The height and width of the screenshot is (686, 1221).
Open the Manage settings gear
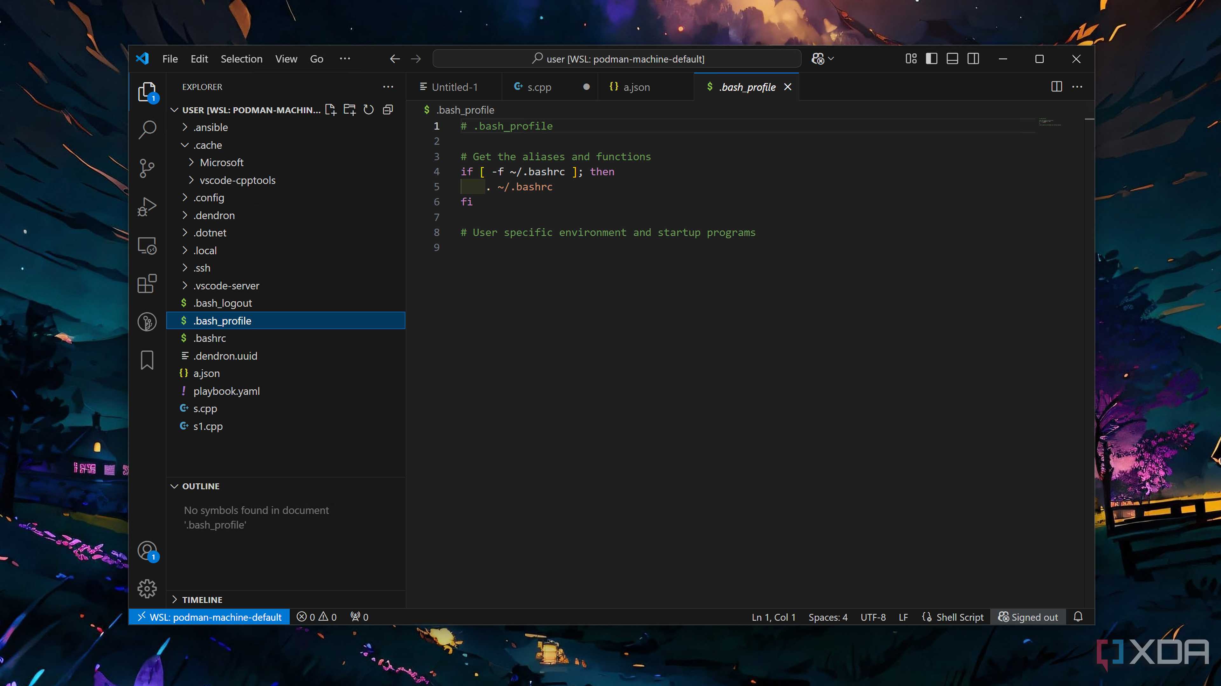point(147,588)
